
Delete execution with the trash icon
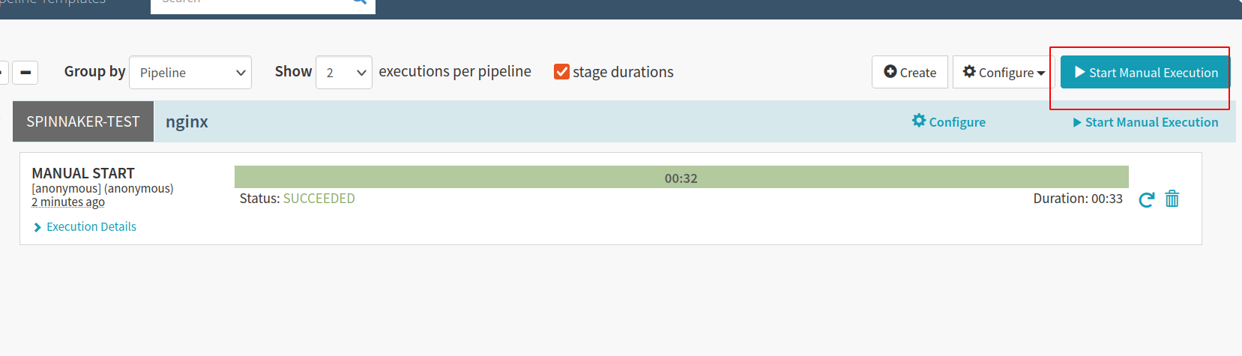1172,199
